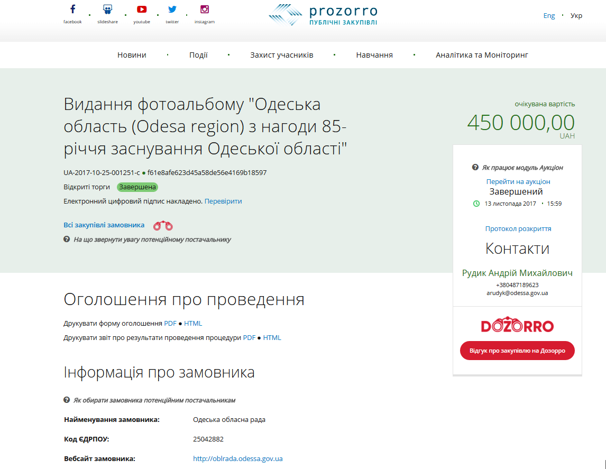Click the Відкриті торги procedure label
This screenshot has height=469, width=606.
(87, 187)
